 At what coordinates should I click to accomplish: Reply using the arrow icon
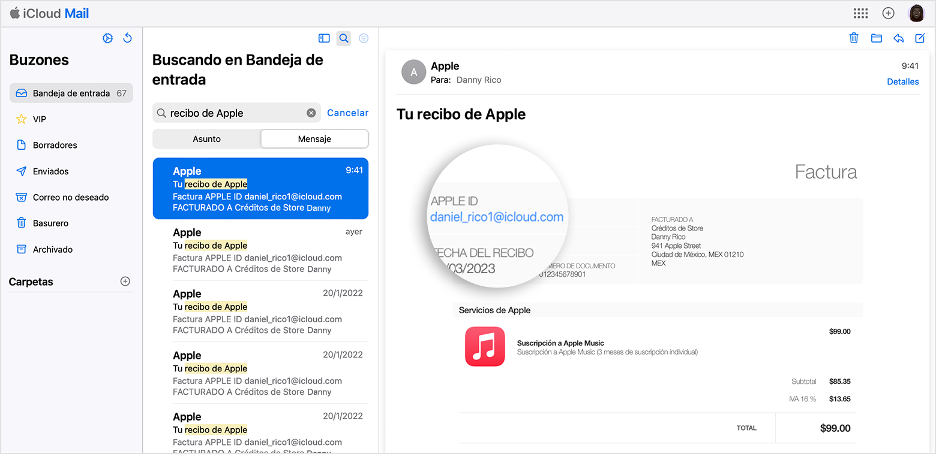898,38
